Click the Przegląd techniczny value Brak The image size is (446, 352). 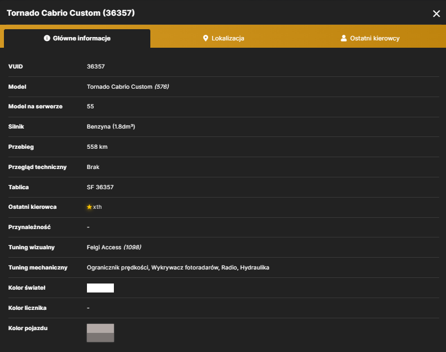click(93, 167)
